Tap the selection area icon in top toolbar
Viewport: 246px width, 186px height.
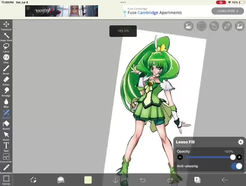(x=202, y=26)
